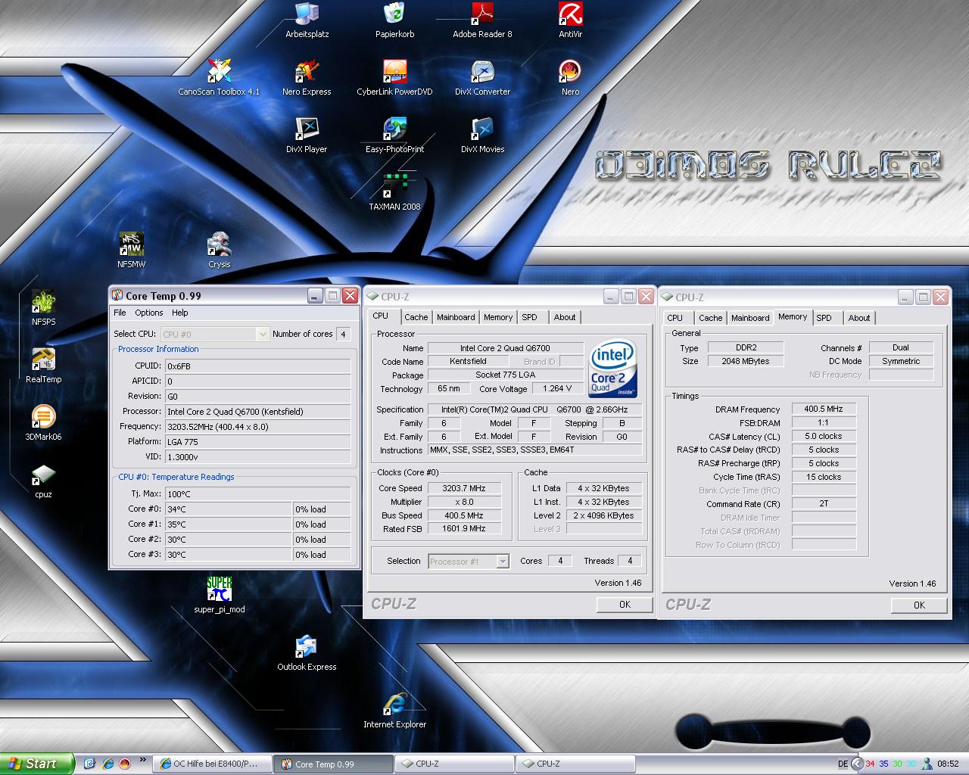969x775 pixels.
Task: Open DivX Converter icon
Action: click(482, 78)
